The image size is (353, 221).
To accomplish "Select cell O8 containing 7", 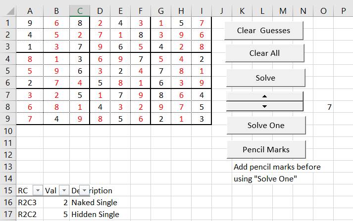I will point(323,107).
